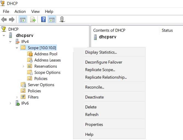Open the View menu
Image resolution: width=183 pixels, height=140 pixels.
click(x=36, y=12)
